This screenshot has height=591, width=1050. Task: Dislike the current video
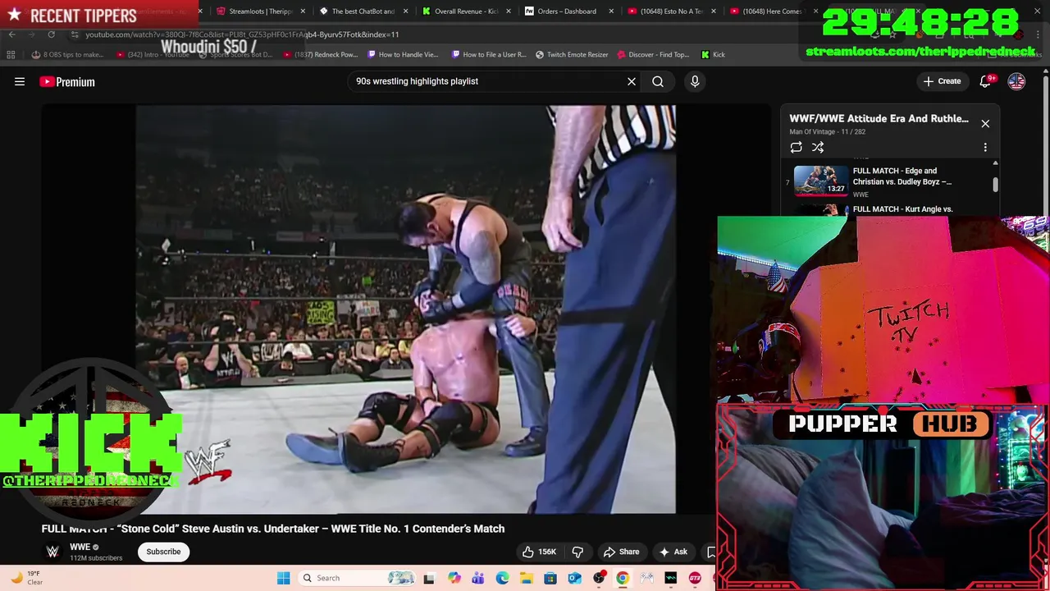tap(577, 552)
